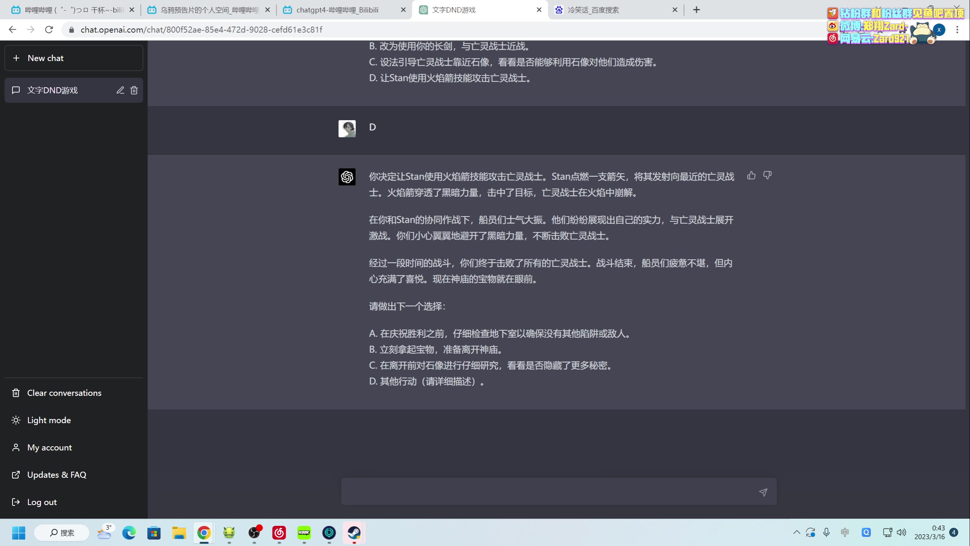Image resolution: width=970 pixels, height=546 pixels.
Task: Click the thumbs up icon on the response
Action: pos(751,176)
